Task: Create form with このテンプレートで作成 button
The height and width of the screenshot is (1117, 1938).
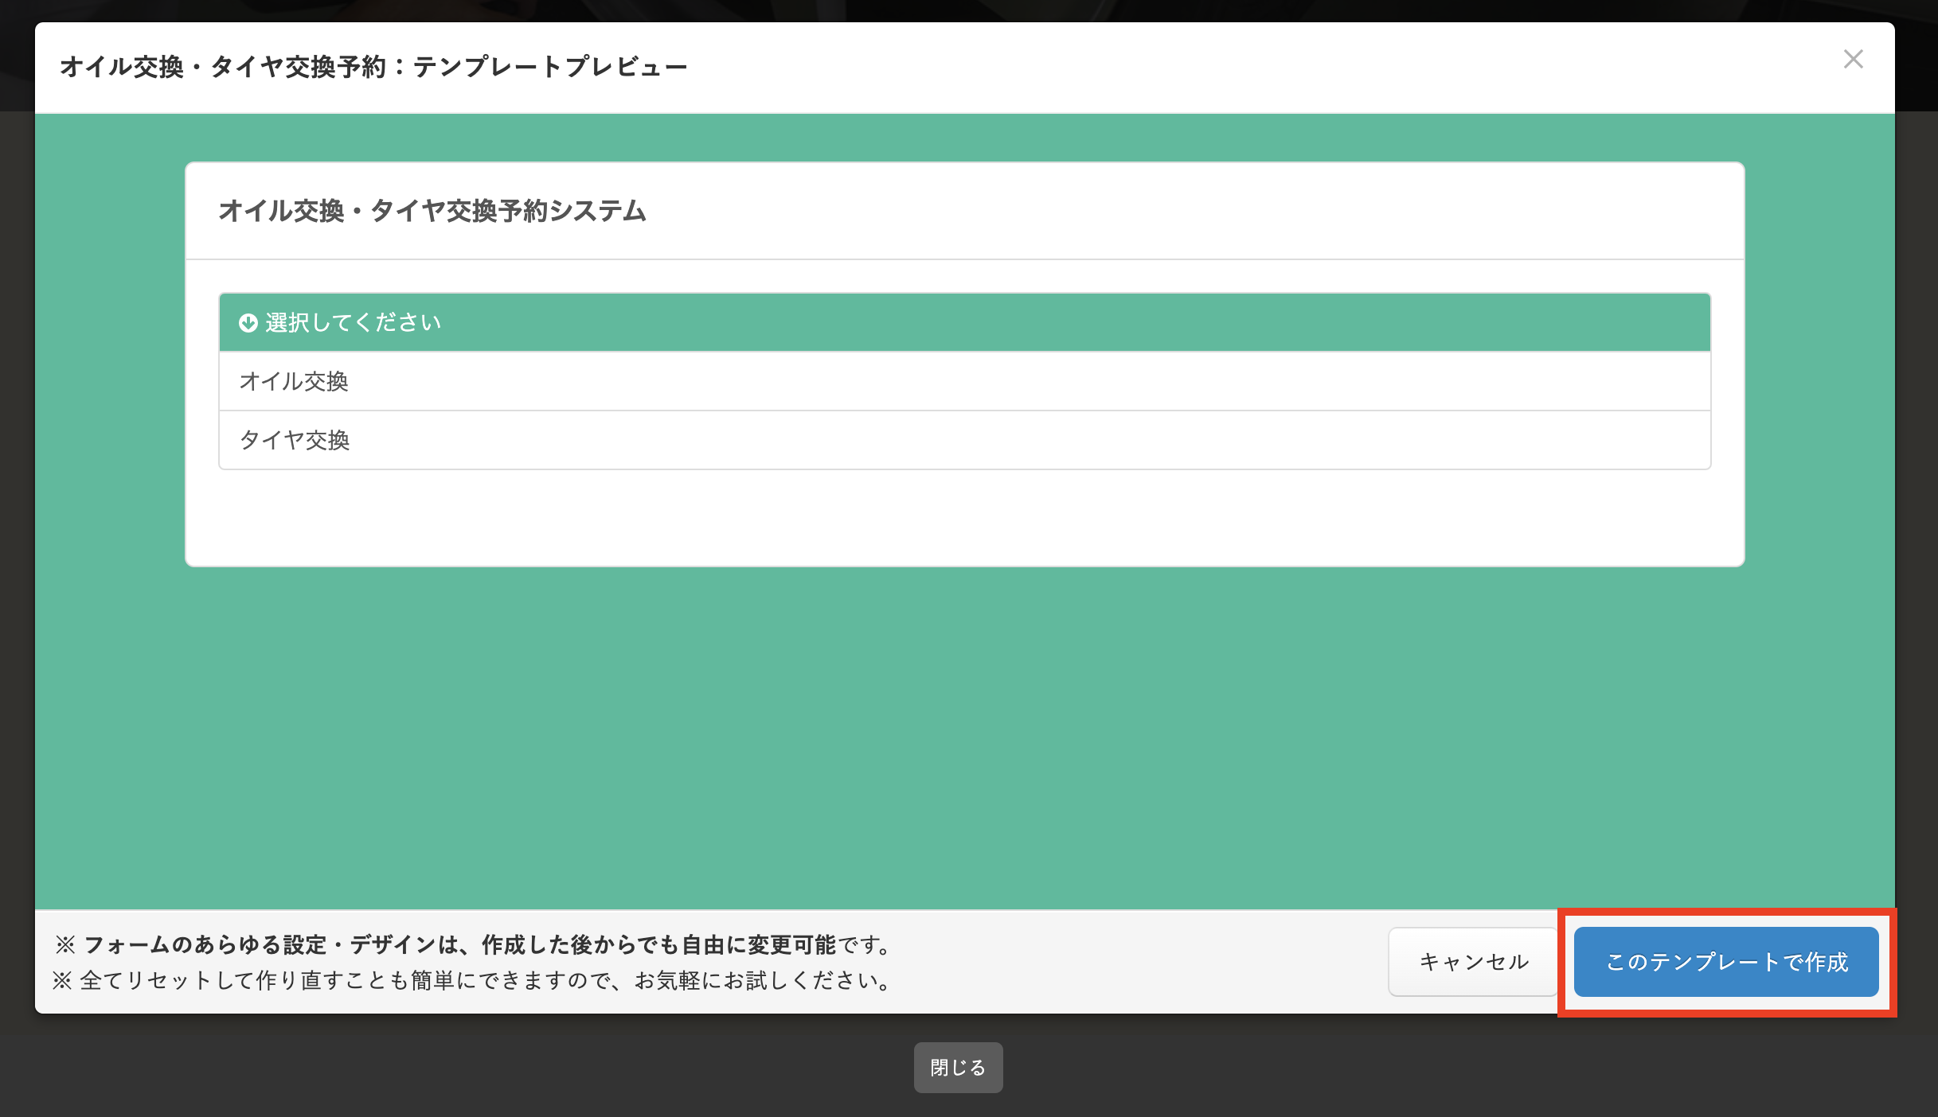Action: pos(1725,962)
